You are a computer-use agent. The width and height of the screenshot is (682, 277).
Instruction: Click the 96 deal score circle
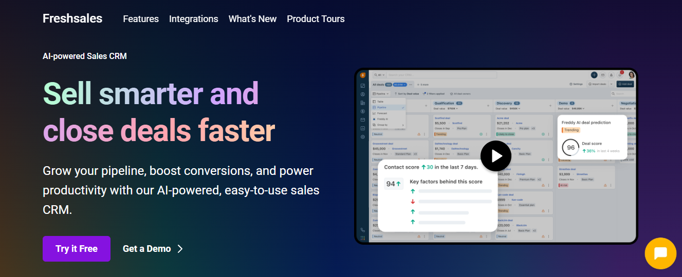[570, 147]
